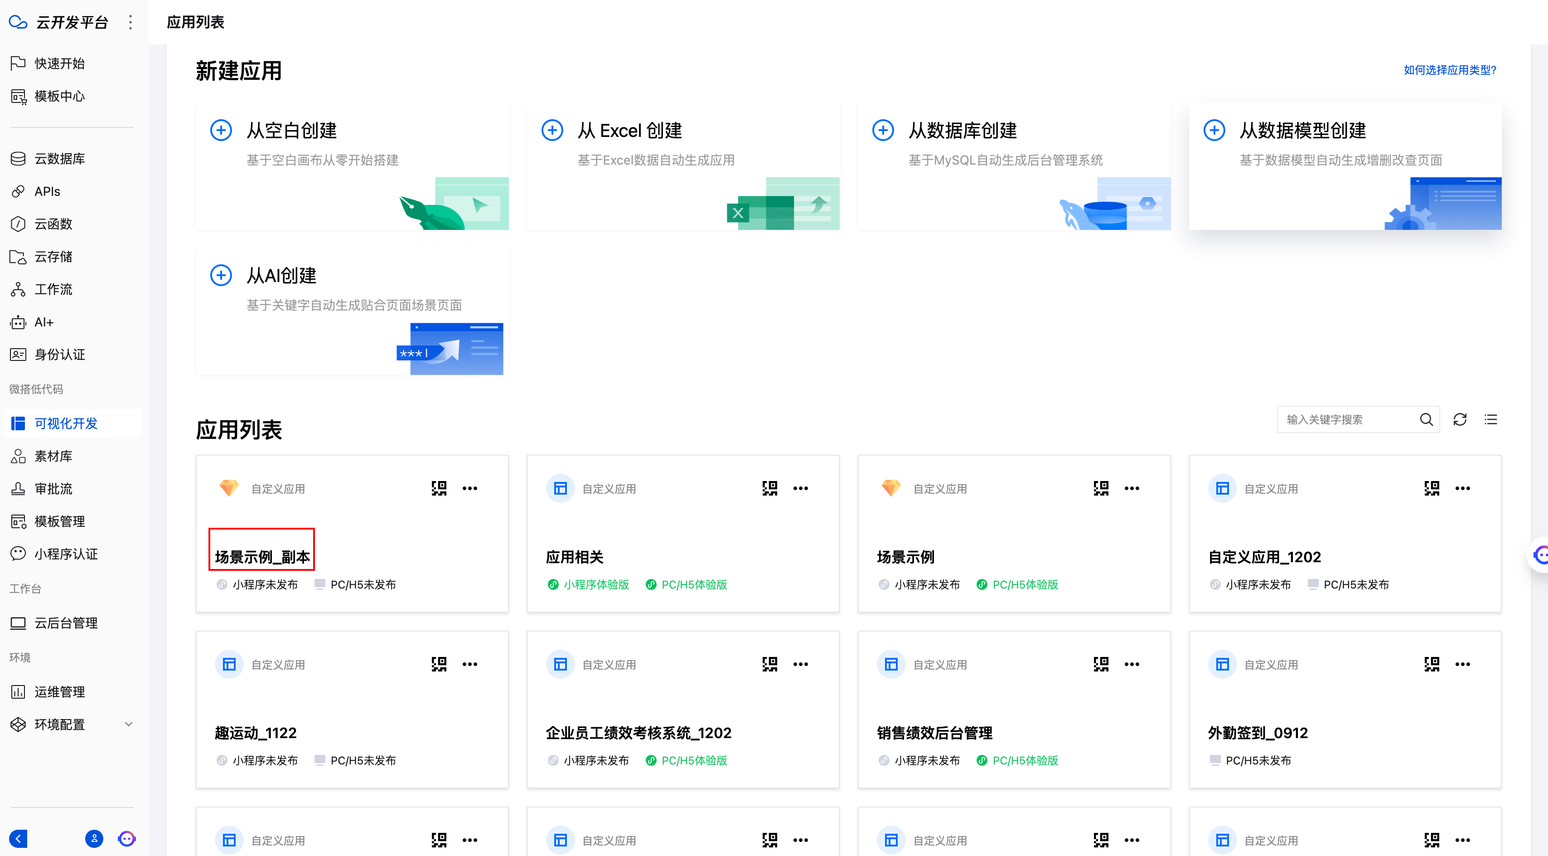
Task: Open the platform menu three-dot icon
Action: 131,22
